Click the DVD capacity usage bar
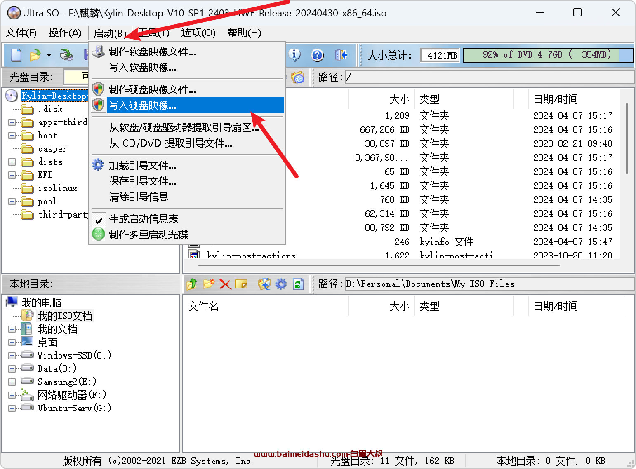 point(547,55)
